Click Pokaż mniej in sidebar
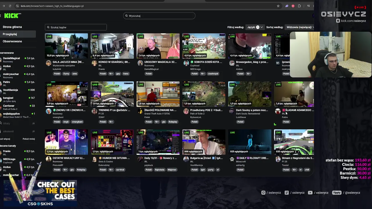This screenshot has height=209, width=372. click(x=29, y=139)
